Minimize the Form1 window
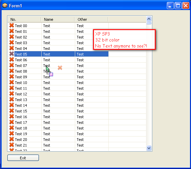 click(x=170, y=6)
